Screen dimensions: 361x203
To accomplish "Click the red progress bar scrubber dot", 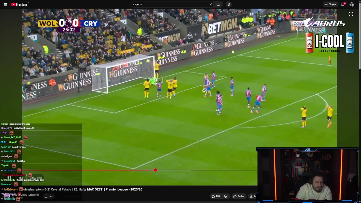I will click(155, 170).
